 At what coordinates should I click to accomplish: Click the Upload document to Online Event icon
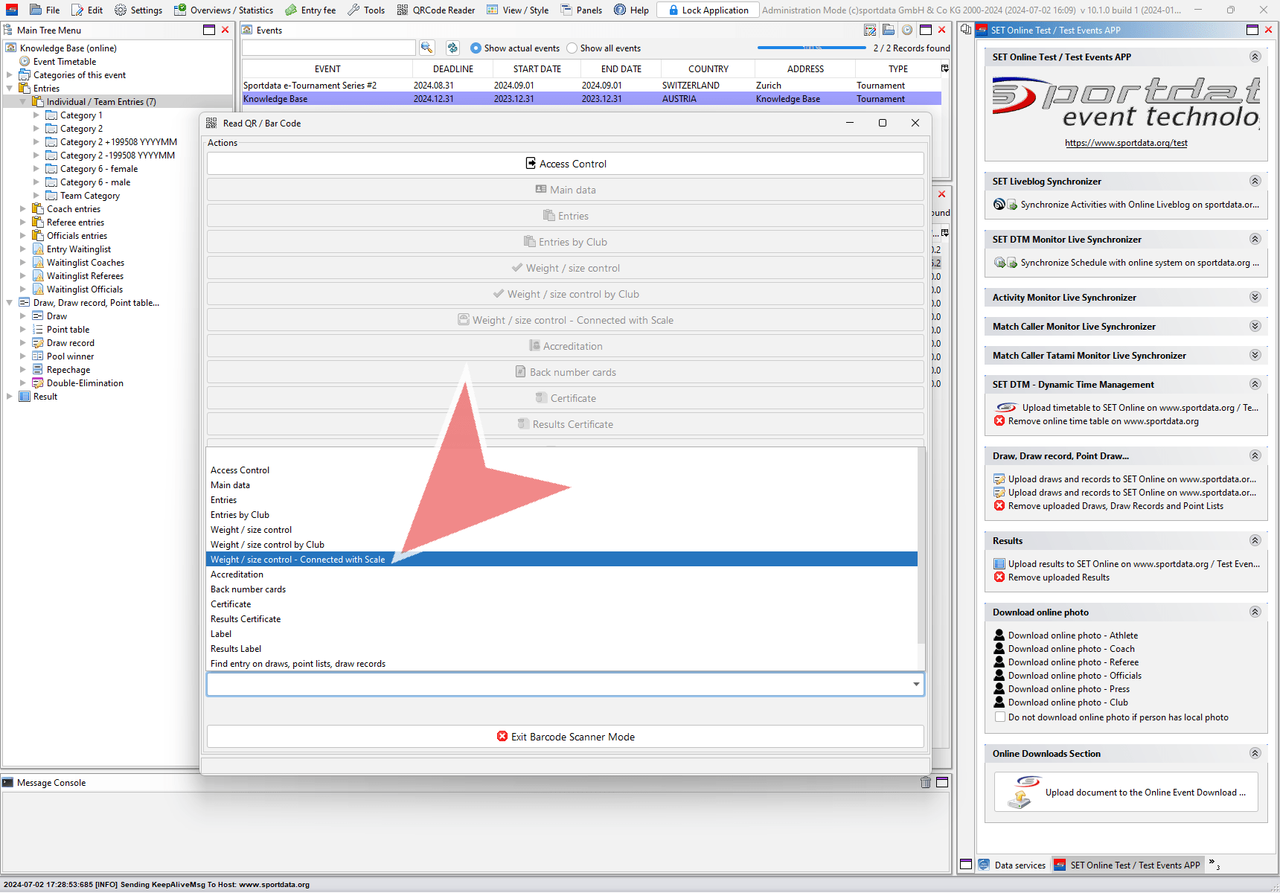pos(1020,792)
